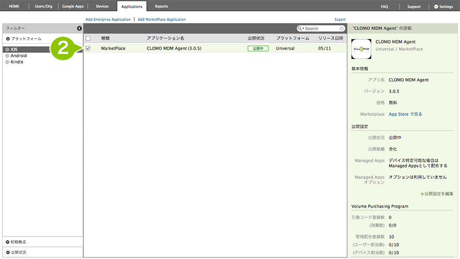
Task: Sort by 種類 column header
Action: point(106,38)
